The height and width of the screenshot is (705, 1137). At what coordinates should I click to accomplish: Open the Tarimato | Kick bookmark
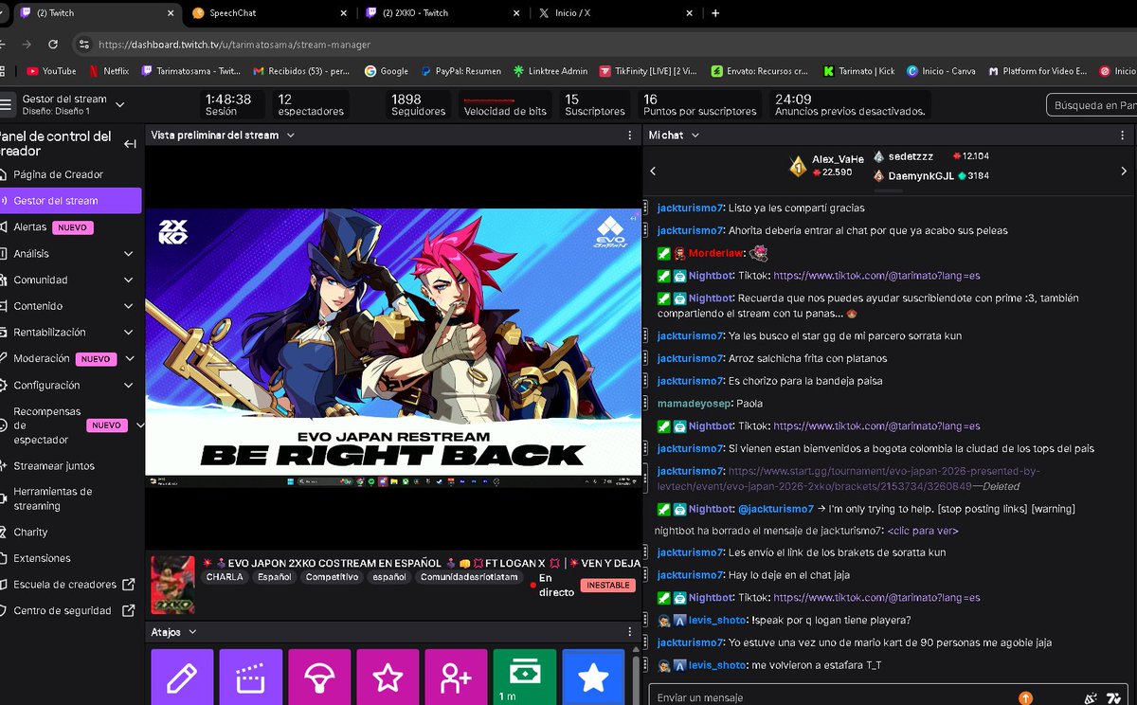click(x=859, y=71)
